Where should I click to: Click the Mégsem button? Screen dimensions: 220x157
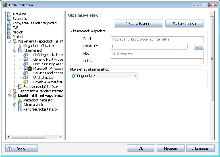click(x=171, y=148)
